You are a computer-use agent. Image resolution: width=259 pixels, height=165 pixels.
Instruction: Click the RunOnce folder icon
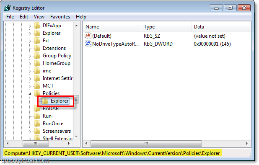[37, 124]
